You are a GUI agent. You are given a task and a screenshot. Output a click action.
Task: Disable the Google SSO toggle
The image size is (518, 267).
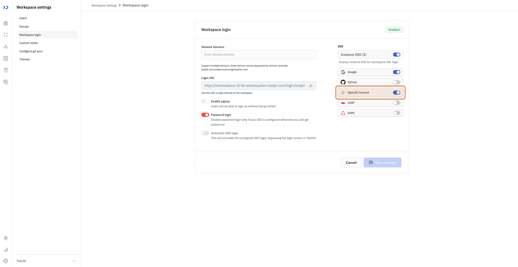397,72
